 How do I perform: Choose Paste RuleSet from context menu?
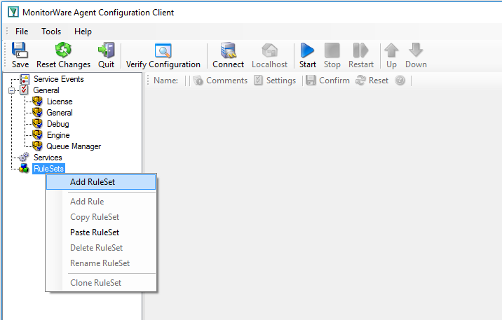click(x=101, y=232)
